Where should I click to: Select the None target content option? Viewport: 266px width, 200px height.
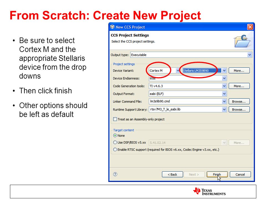point(115,136)
